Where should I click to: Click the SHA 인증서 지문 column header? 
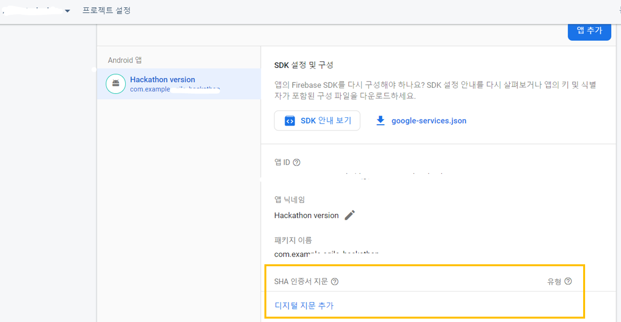pos(301,282)
